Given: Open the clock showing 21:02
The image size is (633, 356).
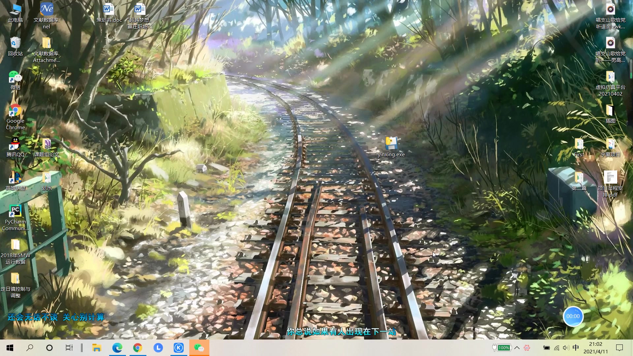Looking at the screenshot, I should (x=595, y=348).
